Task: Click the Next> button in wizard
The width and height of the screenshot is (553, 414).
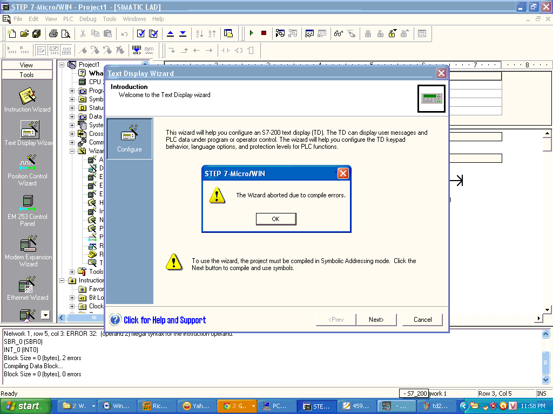Action: [376, 320]
